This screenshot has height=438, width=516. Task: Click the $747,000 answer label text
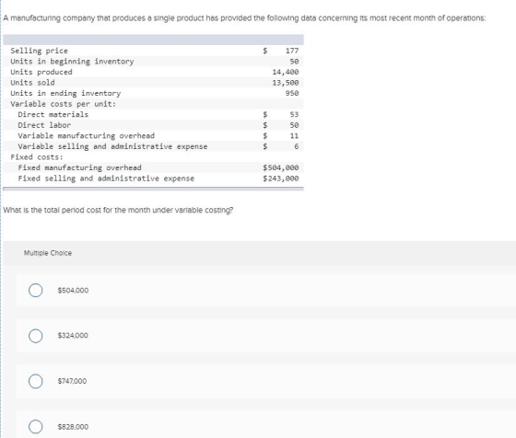72,381
